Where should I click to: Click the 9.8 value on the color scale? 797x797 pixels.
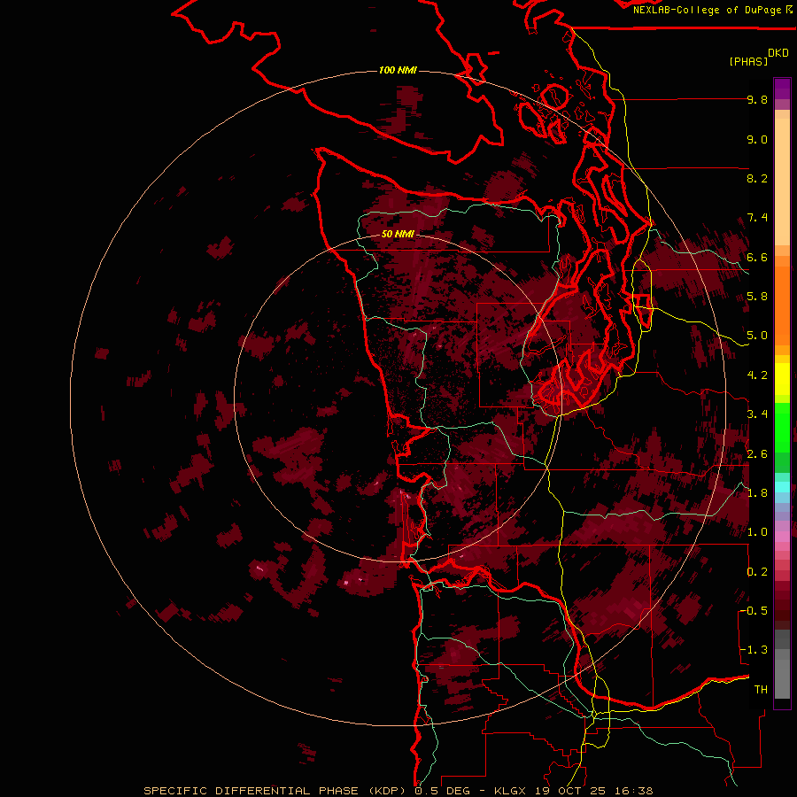coord(757,99)
